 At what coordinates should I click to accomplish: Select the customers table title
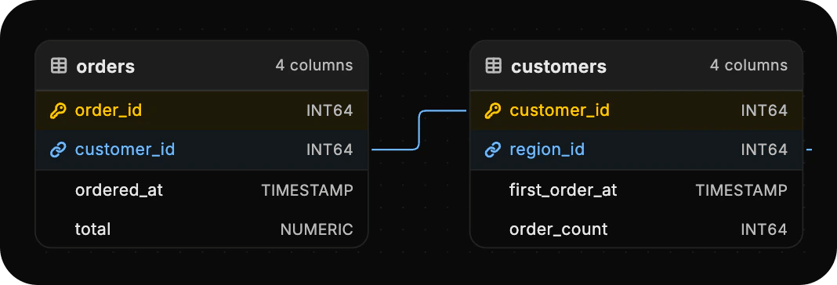(x=559, y=67)
